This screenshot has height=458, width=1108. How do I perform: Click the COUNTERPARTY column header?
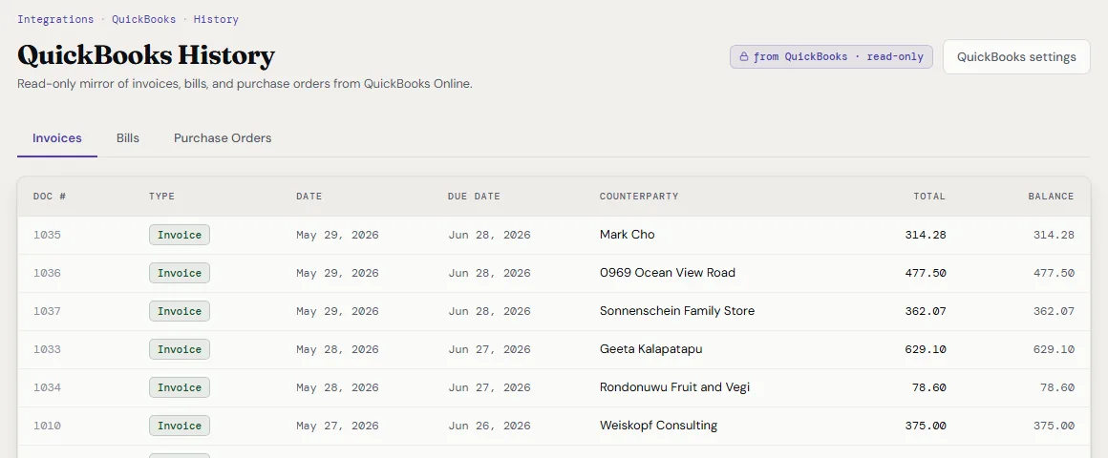click(639, 197)
